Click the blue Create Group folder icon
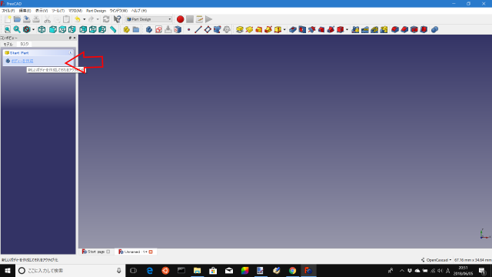The height and width of the screenshot is (277, 492). tap(136, 29)
